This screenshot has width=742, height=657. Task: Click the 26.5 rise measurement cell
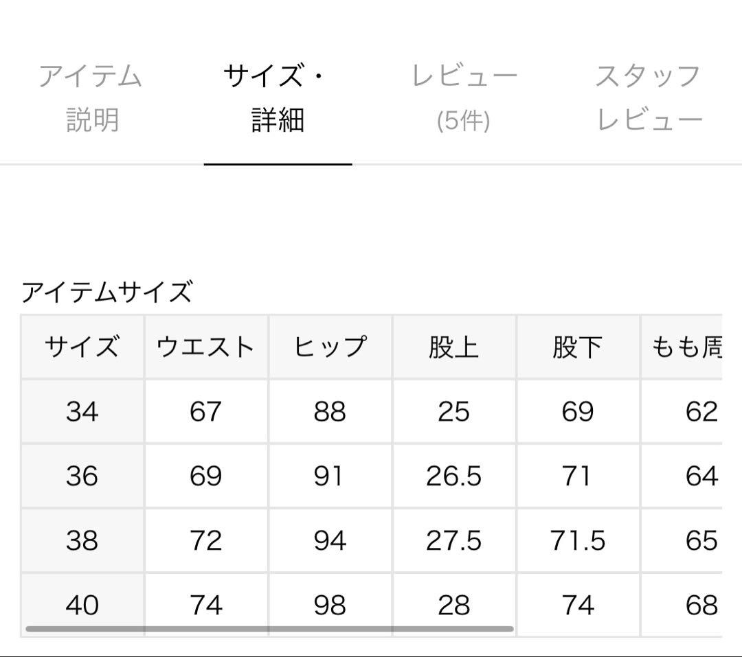pyautogui.click(x=453, y=475)
